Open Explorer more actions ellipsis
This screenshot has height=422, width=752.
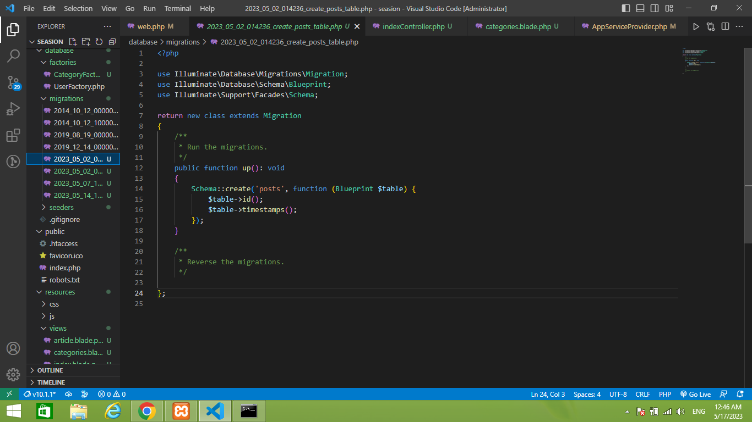(x=107, y=26)
